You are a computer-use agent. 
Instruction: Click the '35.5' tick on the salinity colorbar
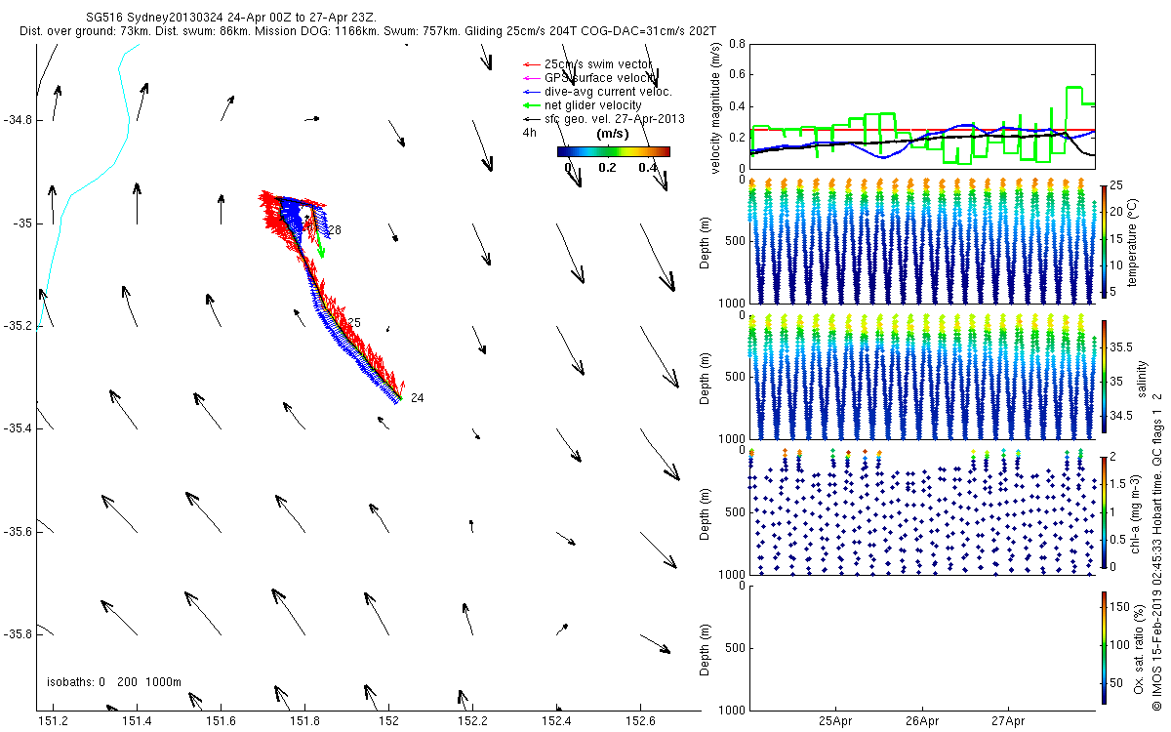point(1121,346)
